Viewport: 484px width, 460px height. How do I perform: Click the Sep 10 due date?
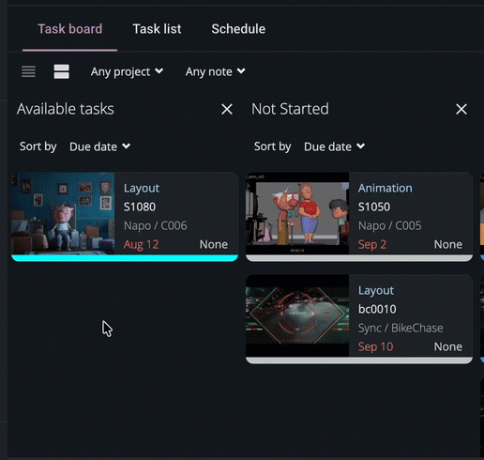(x=375, y=346)
